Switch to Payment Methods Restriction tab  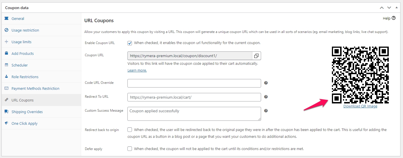(35, 88)
